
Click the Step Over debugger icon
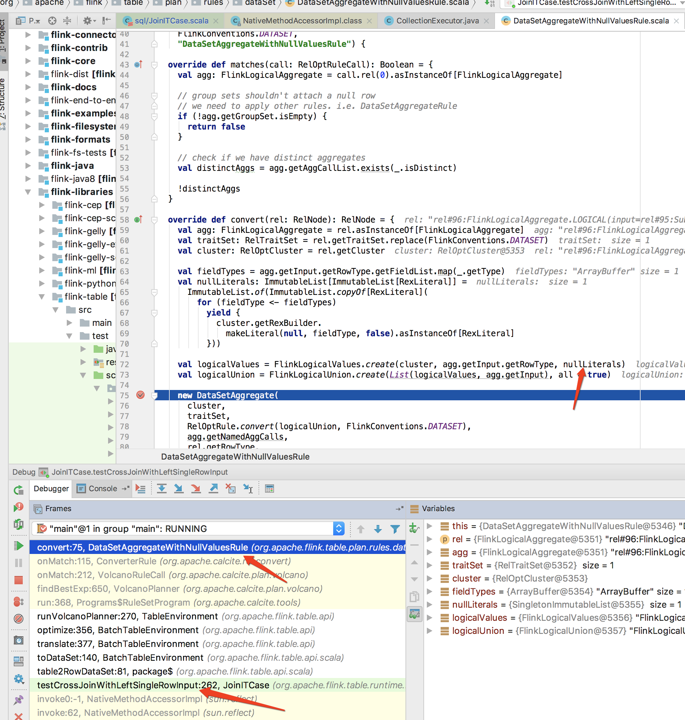coord(162,488)
